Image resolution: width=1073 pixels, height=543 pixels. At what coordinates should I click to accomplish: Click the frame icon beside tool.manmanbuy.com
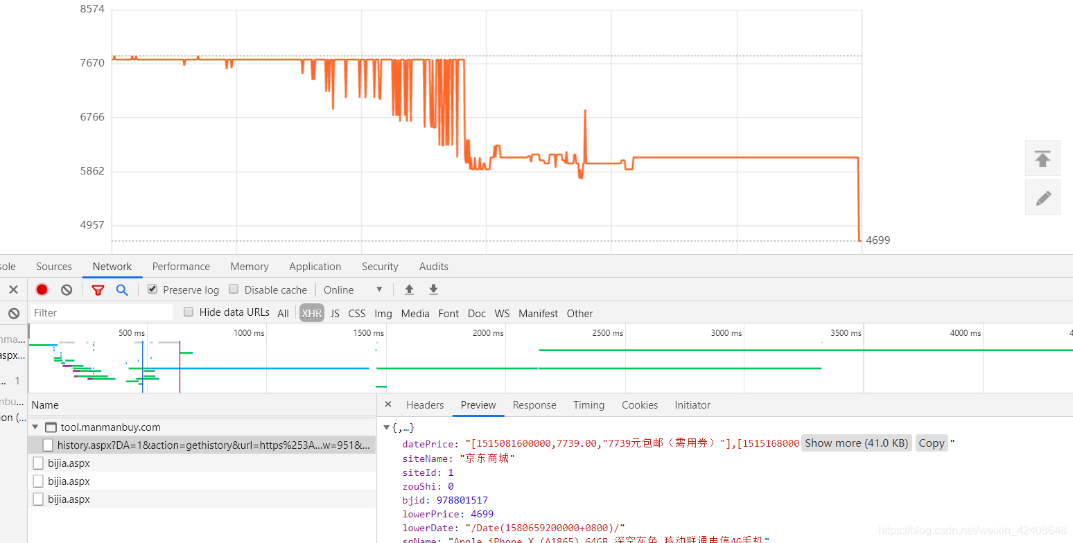pyautogui.click(x=51, y=427)
